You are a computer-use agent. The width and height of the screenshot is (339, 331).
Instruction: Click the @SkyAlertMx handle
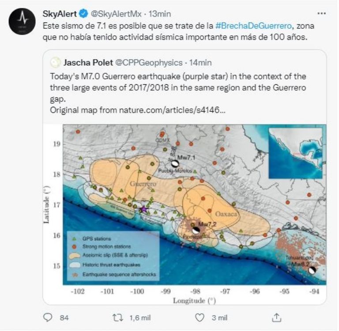click(x=116, y=14)
